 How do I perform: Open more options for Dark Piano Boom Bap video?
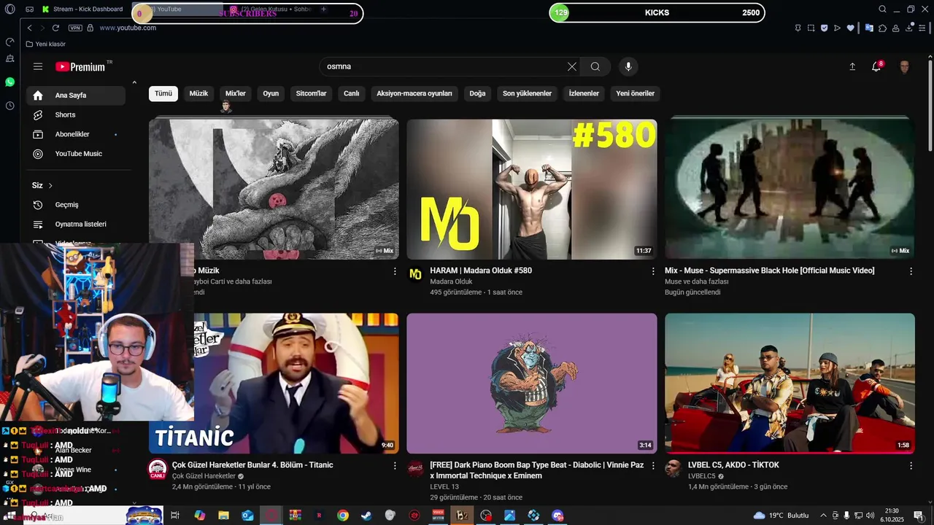point(653,465)
